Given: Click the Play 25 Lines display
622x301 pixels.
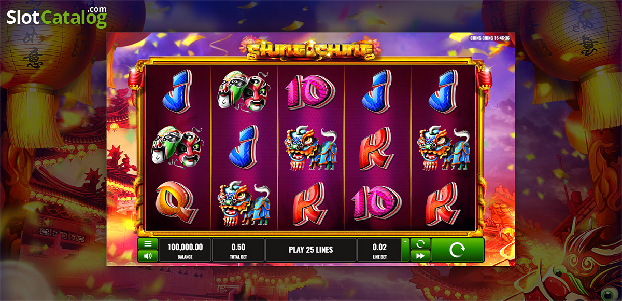Looking at the screenshot, I should pyautogui.click(x=310, y=250).
